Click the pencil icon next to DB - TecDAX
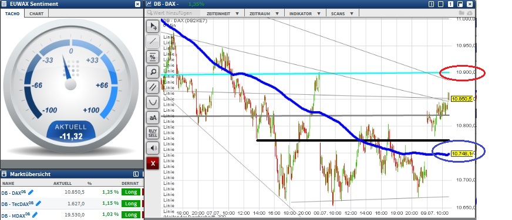 coord(38,204)
